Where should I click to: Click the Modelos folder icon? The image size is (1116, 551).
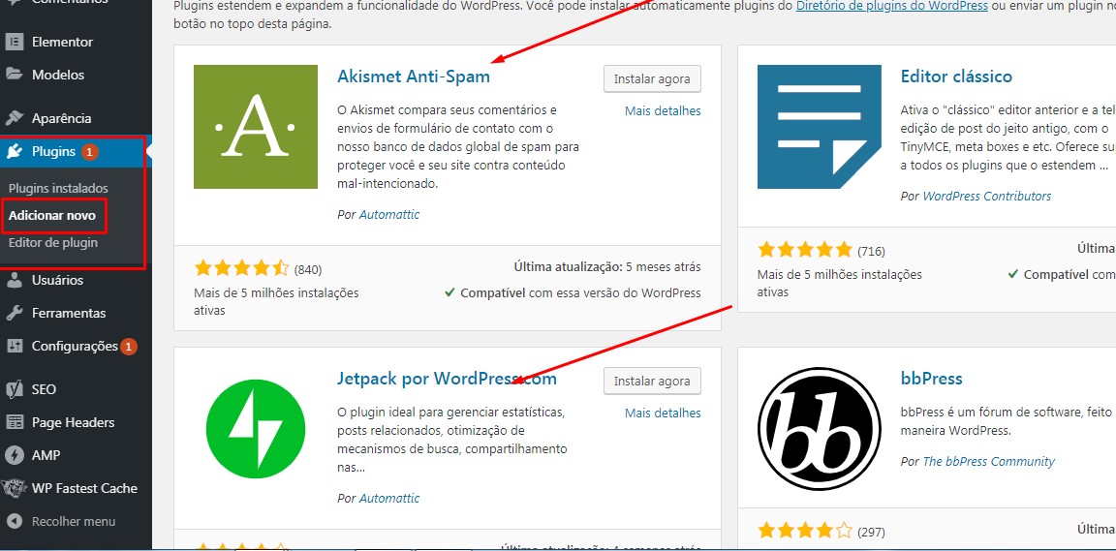tap(15, 74)
